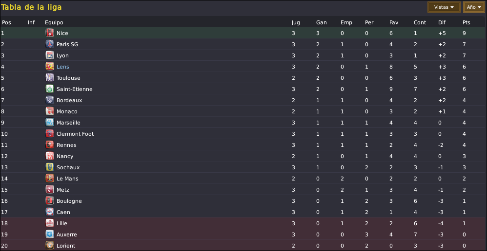Click the Auxerre team badge
The width and height of the screenshot is (487, 251).
(50, 234)
